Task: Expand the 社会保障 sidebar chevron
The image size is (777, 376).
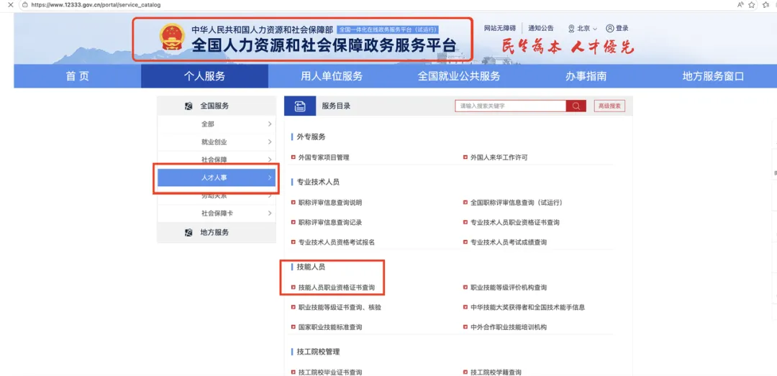Action: point(270,160)
